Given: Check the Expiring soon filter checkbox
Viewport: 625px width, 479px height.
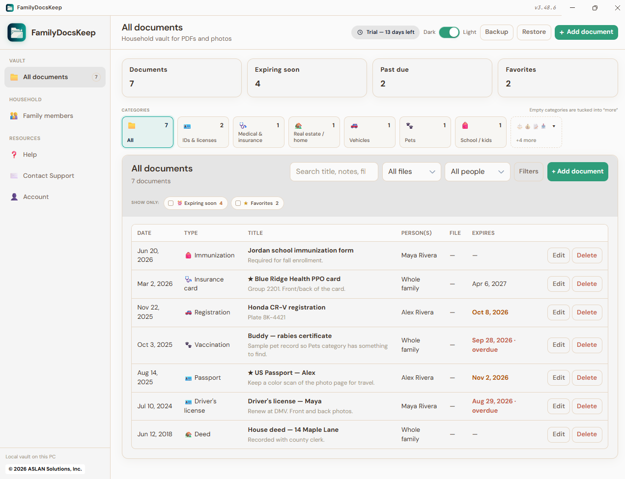Looking at the screenshot, I should [171, 203].
